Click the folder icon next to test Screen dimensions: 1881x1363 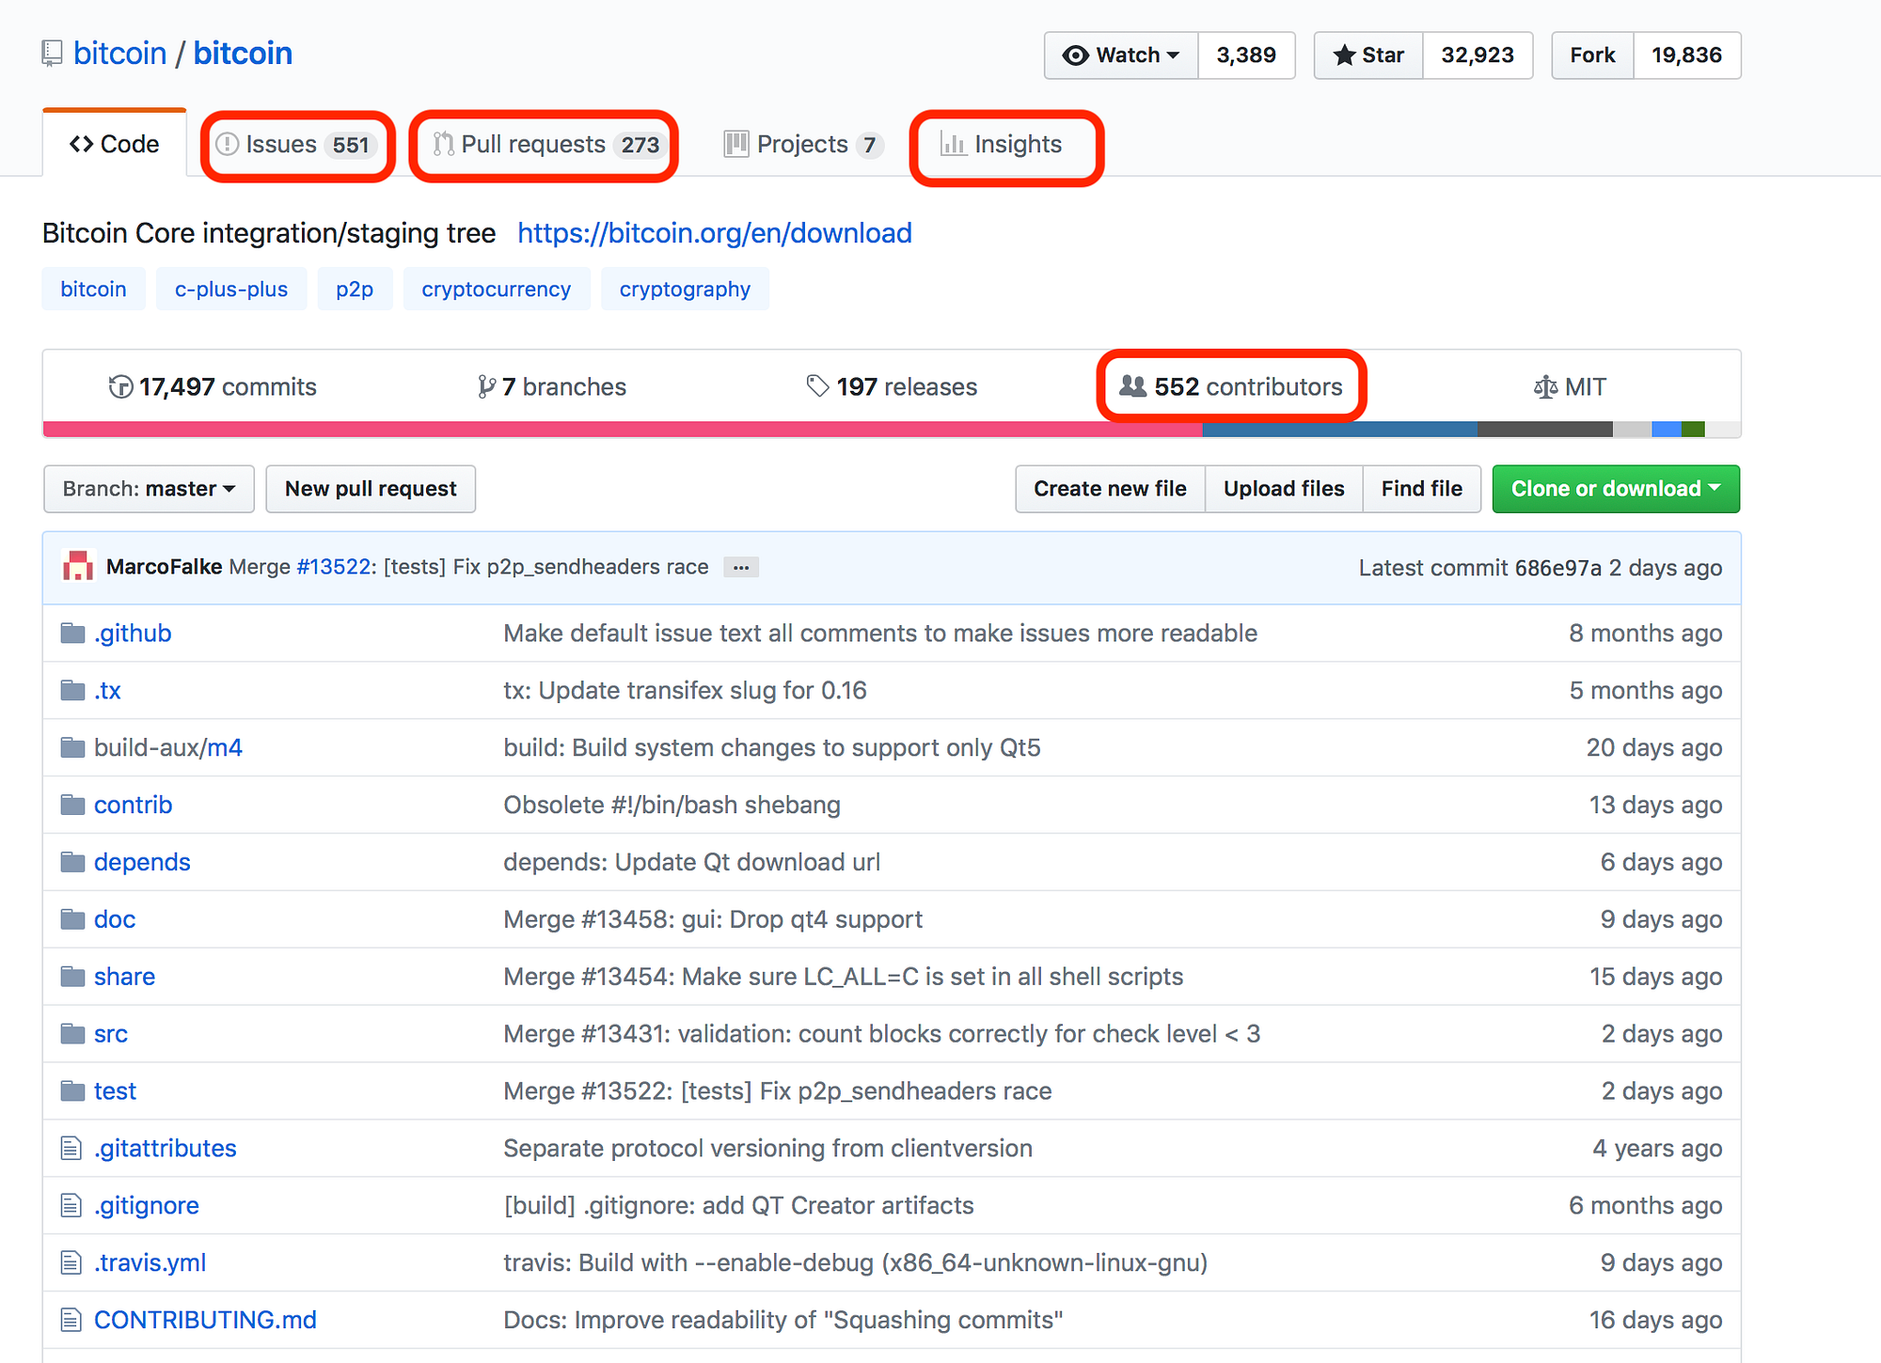[x=72, y=1092]
